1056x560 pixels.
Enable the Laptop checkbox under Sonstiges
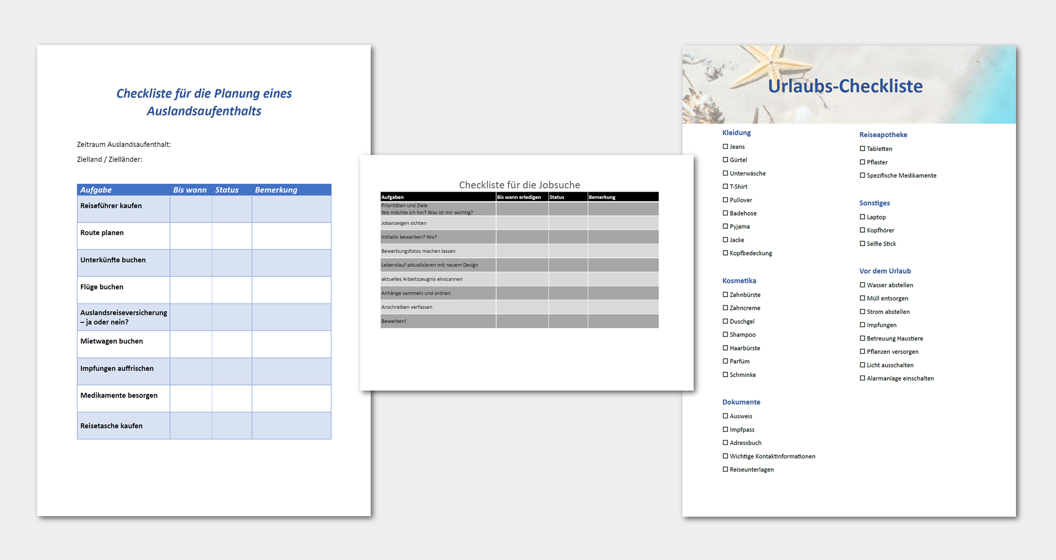click(x=862, y=217)
